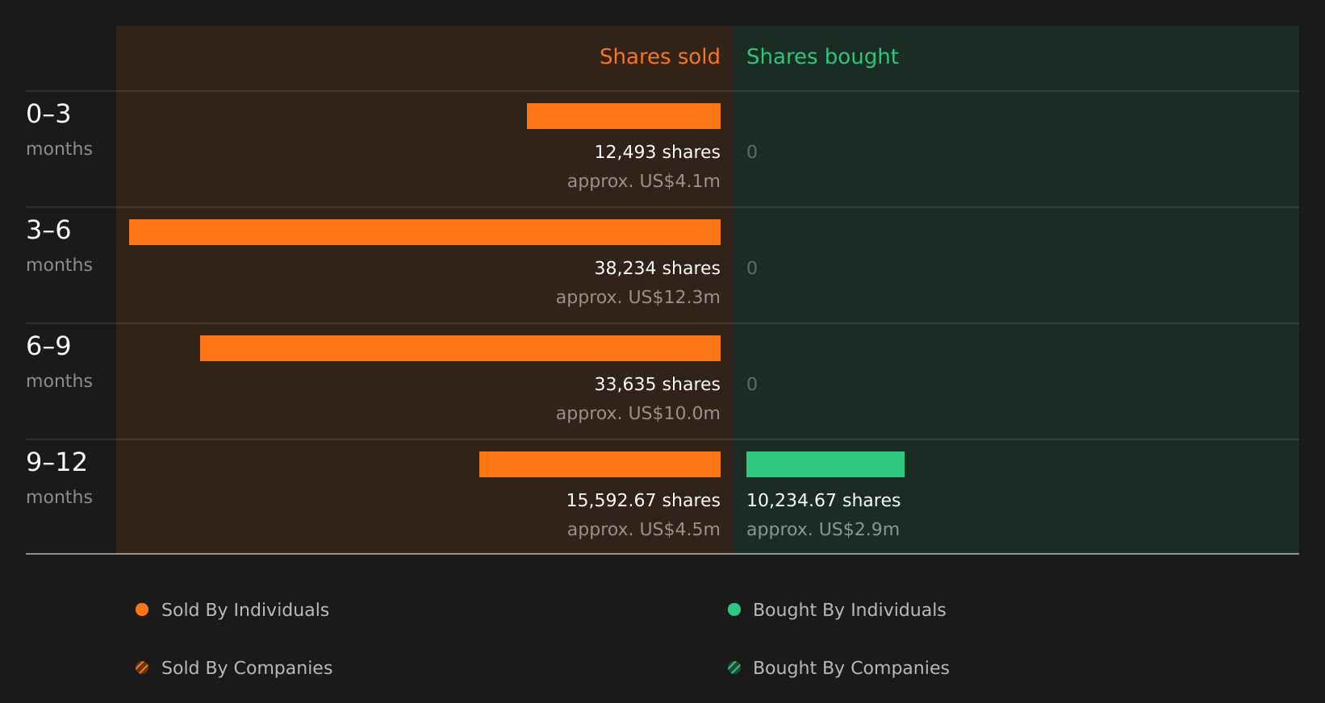Click the Bought By Individuals green dot
The height and width of the screenshot is (703, 1325).
click(x=734, y=609)
